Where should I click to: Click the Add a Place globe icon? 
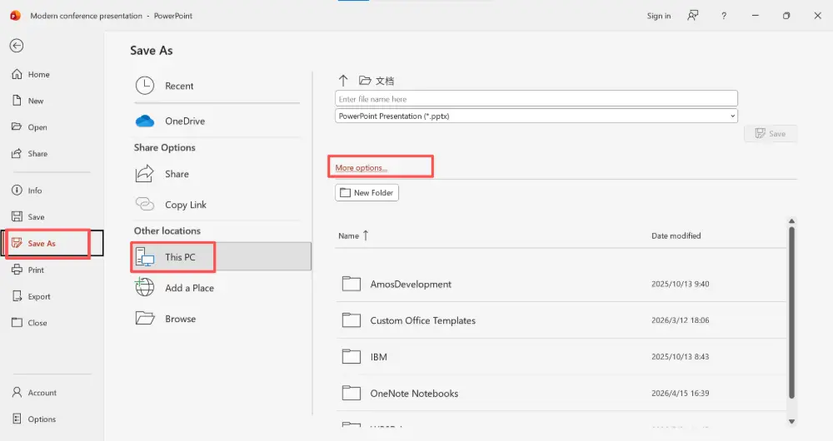click(x=144, y=287)
